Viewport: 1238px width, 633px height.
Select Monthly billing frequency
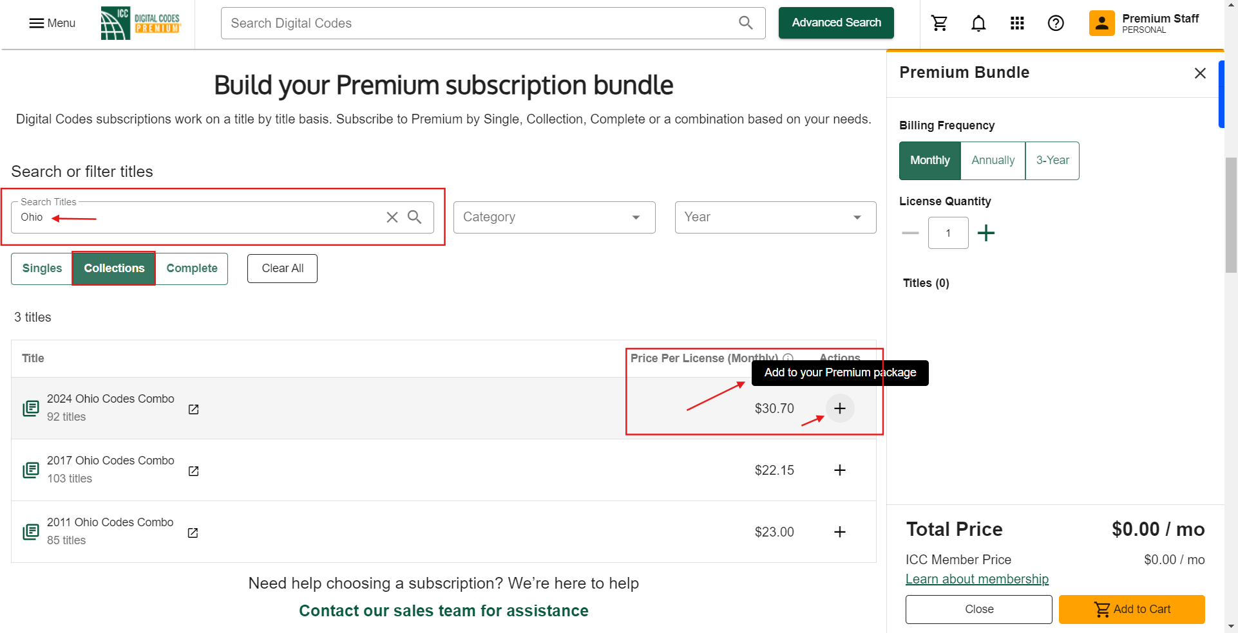(929, 161)
